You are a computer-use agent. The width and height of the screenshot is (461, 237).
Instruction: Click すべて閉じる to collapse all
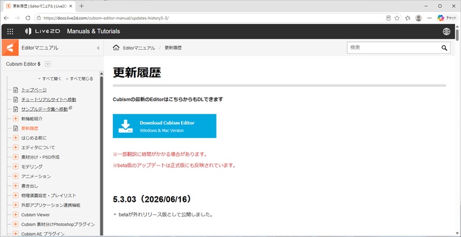pos(80,79)
